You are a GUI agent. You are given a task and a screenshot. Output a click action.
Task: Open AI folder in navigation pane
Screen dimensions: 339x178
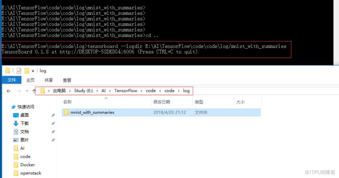tap(22, 148)
